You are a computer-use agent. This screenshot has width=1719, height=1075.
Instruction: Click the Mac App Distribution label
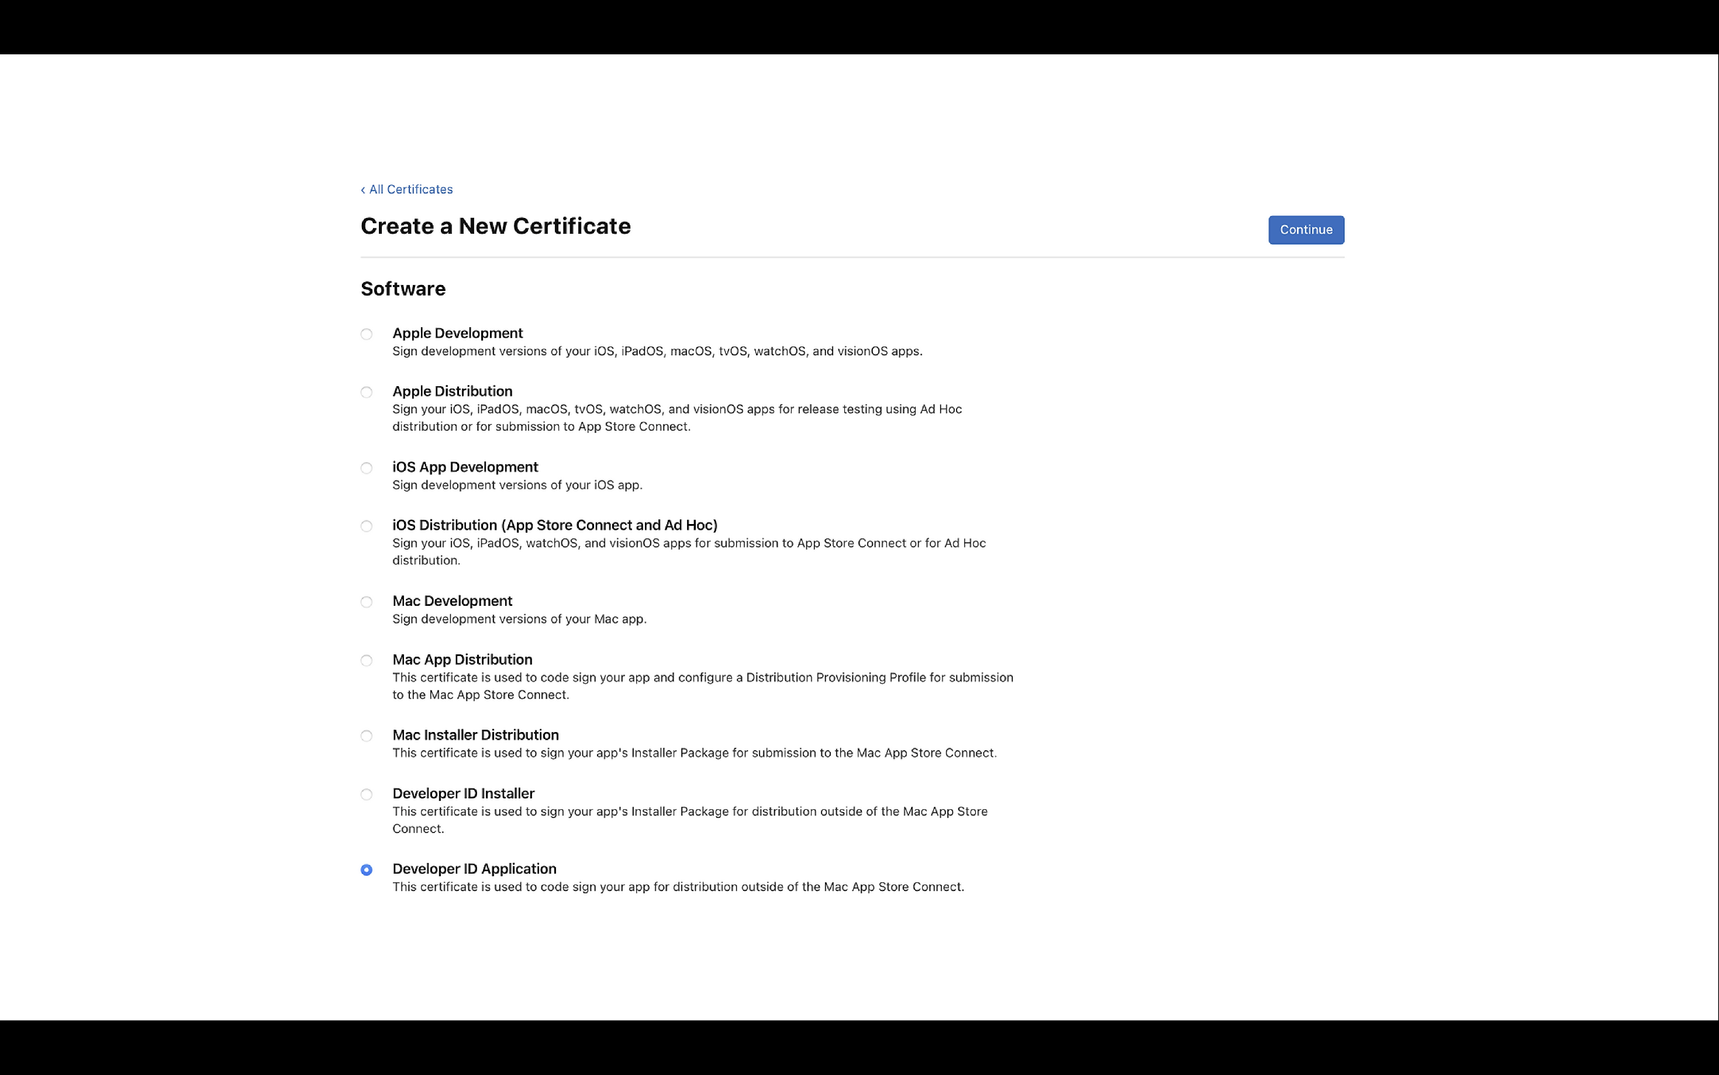pyautogui.click(x=462, y=659)
